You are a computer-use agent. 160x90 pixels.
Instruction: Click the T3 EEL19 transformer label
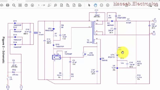pyautogui.click(x=89, y=41)
